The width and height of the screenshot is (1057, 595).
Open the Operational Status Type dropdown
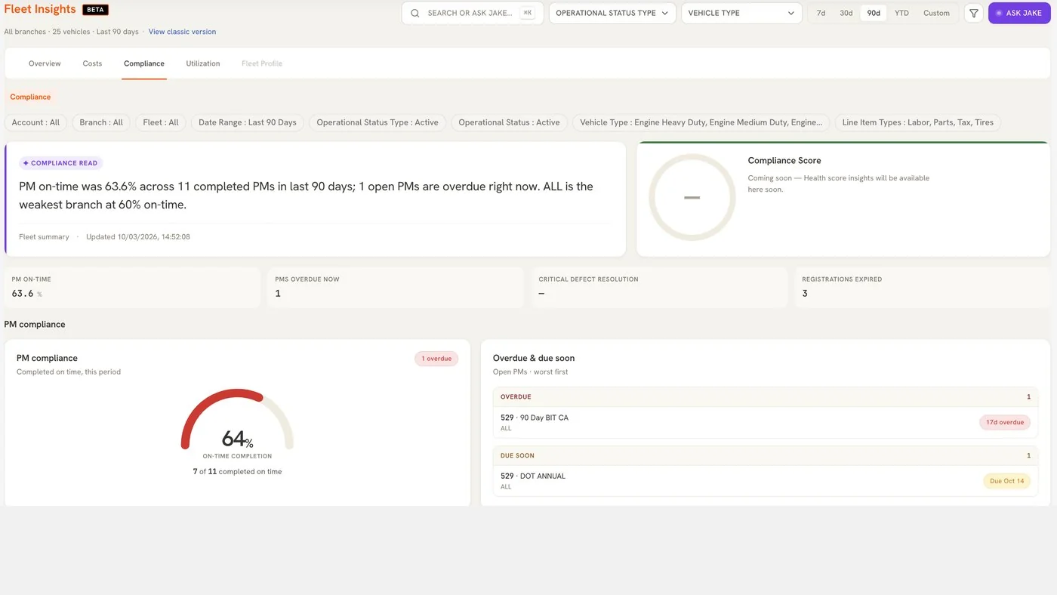pos(612,13)
